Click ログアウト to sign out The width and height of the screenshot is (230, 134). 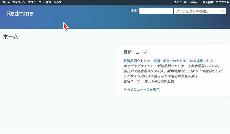coord(222,2)
